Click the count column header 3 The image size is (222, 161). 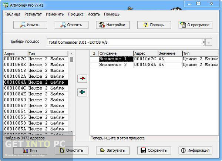coord(94,53)
